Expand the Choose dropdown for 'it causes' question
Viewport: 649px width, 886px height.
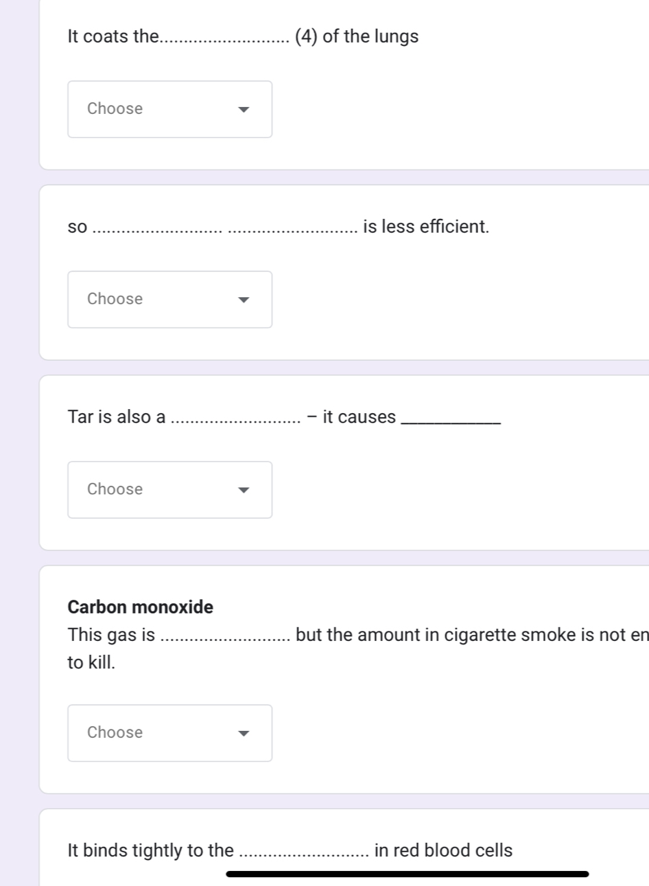point(169,489)
